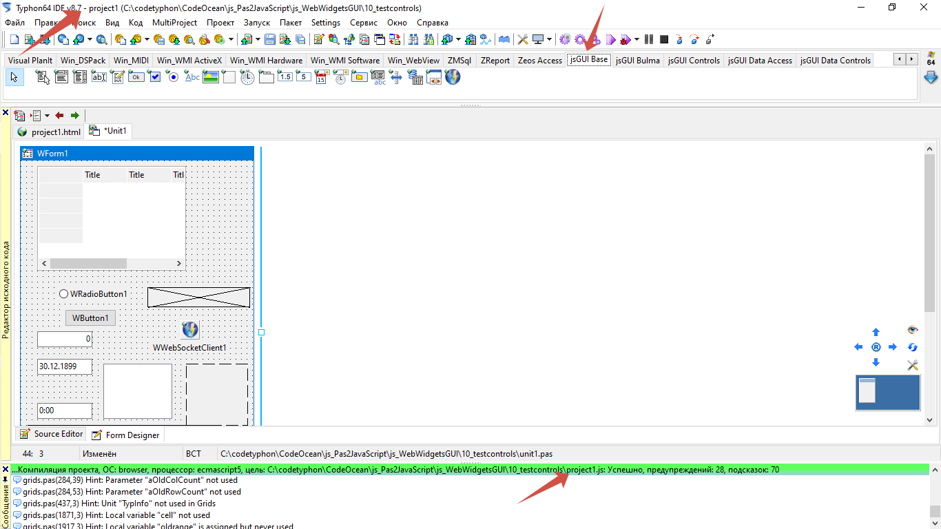
Task: Expand the monitor icon dropdown in toolbar
Action: pyautogui.click(x=549, y=39)
